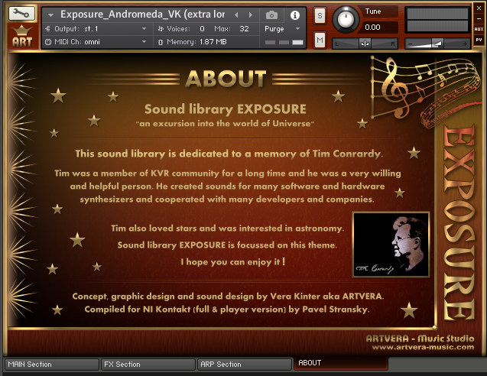Toggle the Solo S button
The image size is (487, 376).
tap(320, 15)
